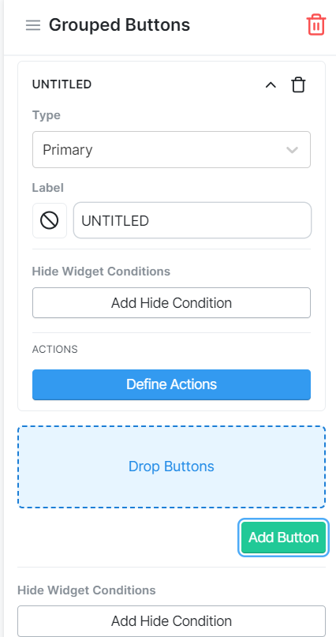Add Hide Condition for the whole widget at bottom

pos(171,620)
